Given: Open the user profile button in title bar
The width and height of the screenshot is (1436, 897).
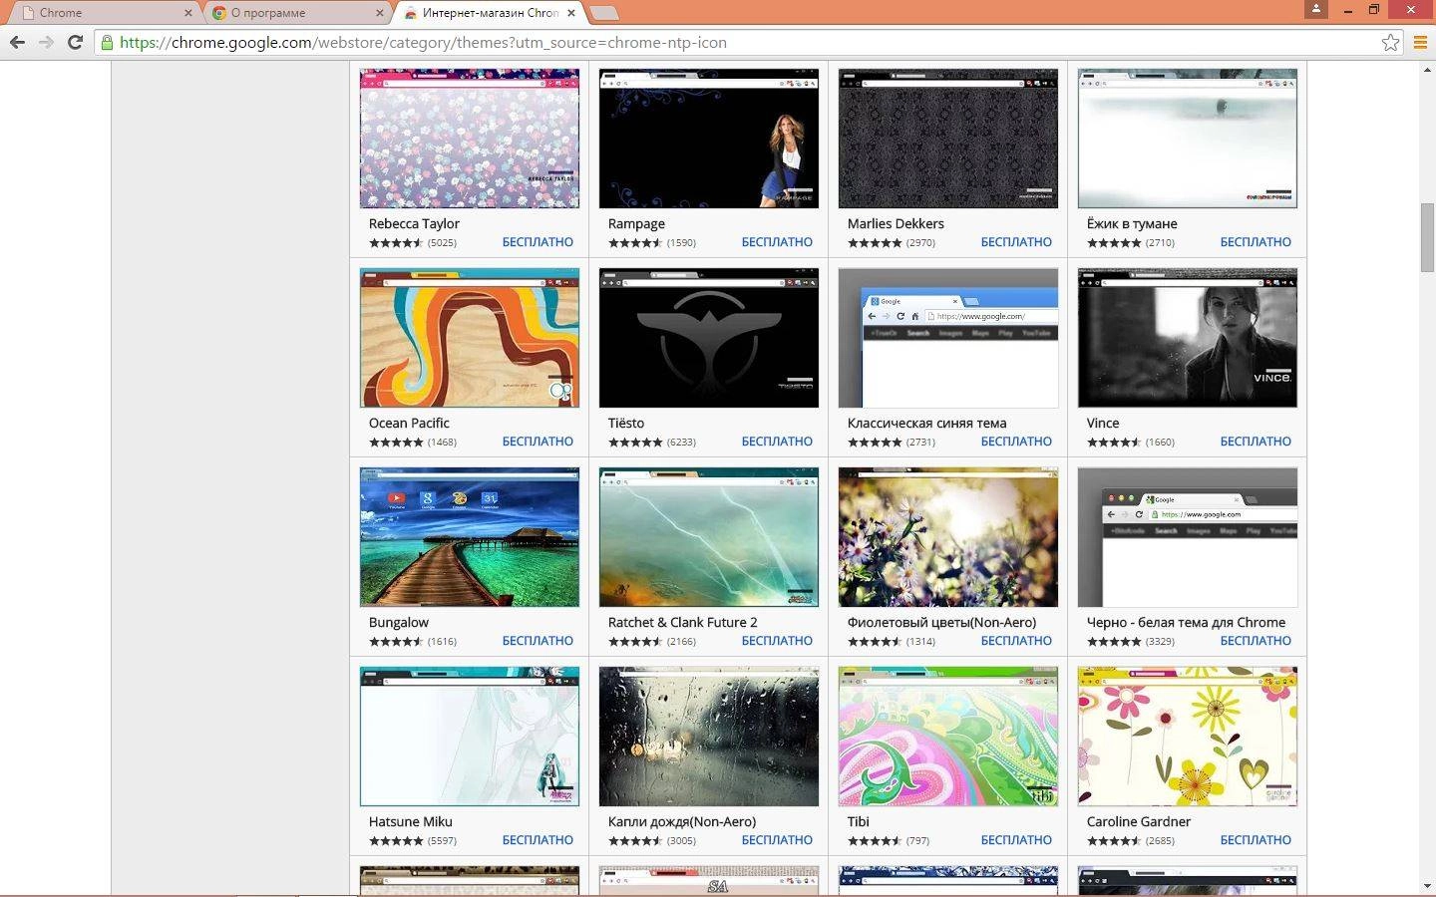Looking at the screenshot, I should point(1316,9).
